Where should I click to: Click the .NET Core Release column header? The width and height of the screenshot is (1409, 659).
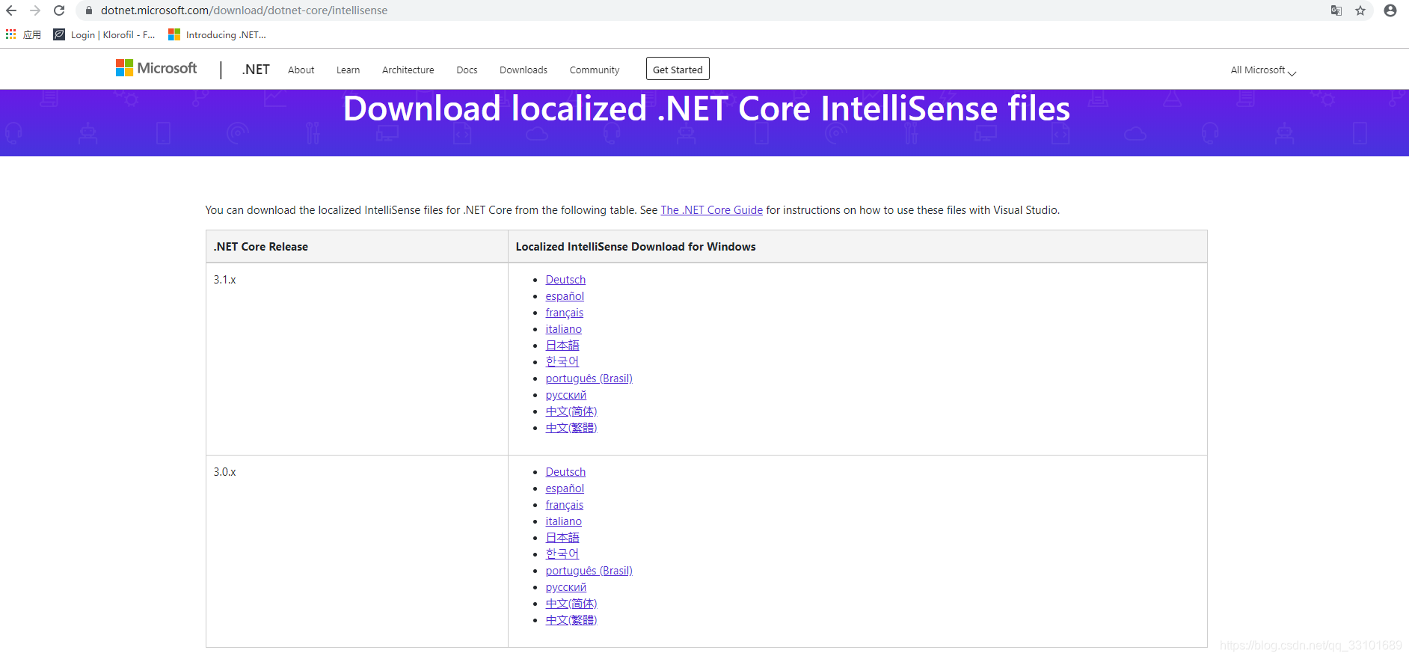[357, 247]
